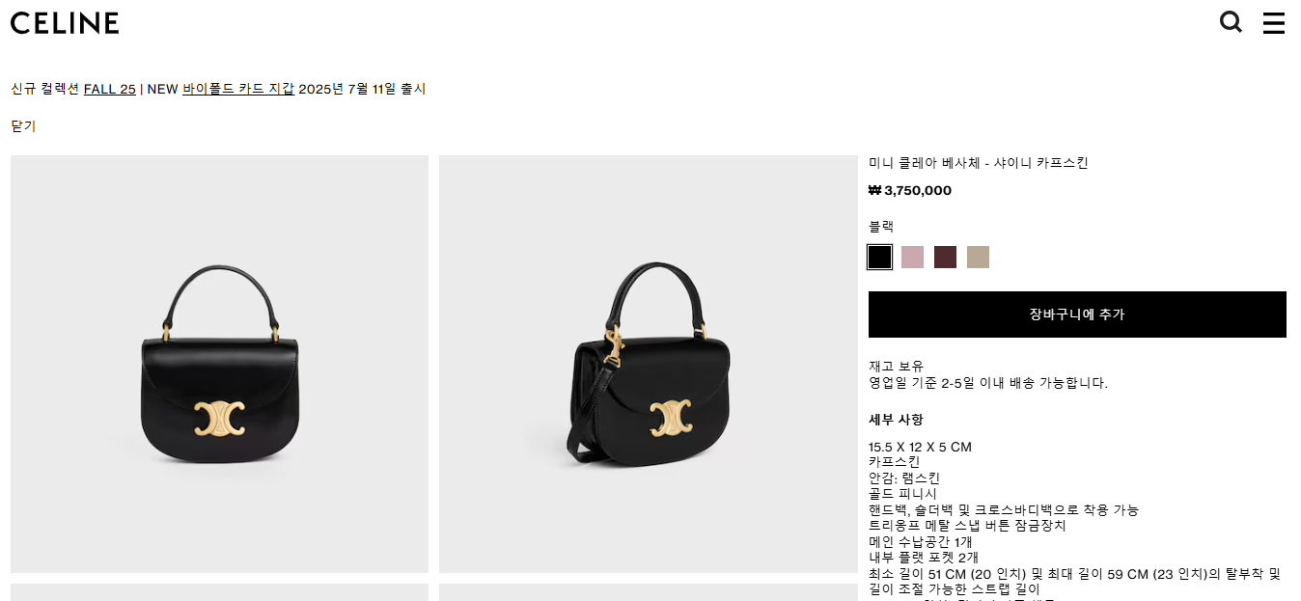Open the partially visible lower-left product image

tap(219, 592)
